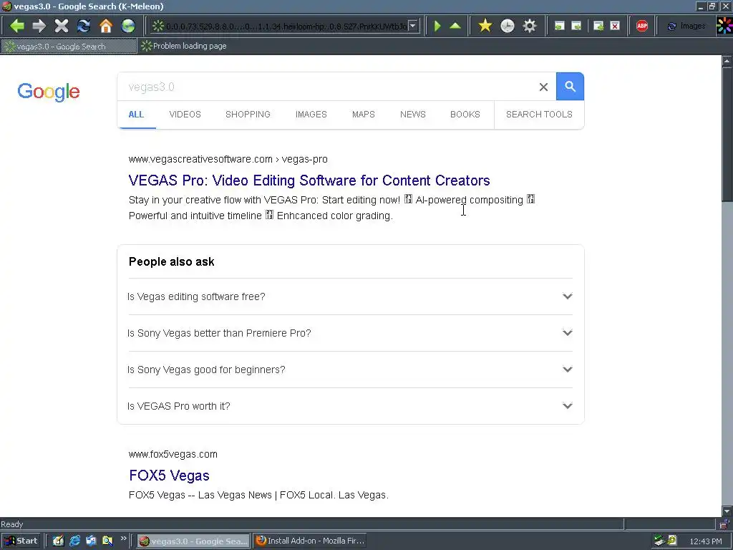The width and height of the screenshot is (733, 550).
Task: Switch to the NEWS search tab
Action: (x=413, y=115)
